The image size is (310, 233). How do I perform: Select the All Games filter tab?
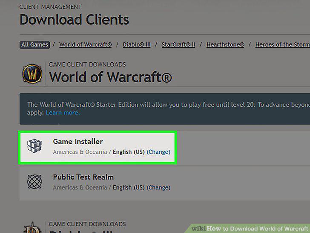point(34,45)
